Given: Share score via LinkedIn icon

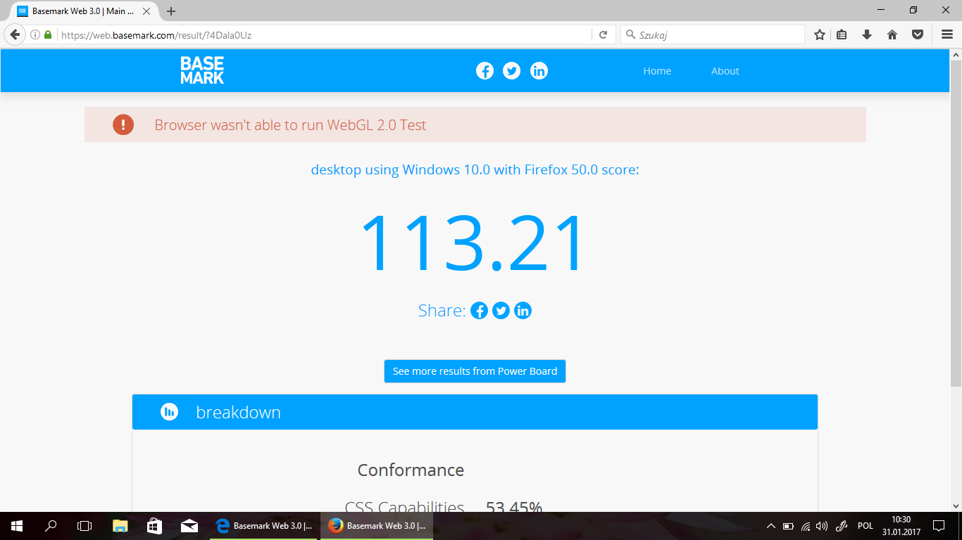Looking at the screenshot, I should tap(523, 311).
